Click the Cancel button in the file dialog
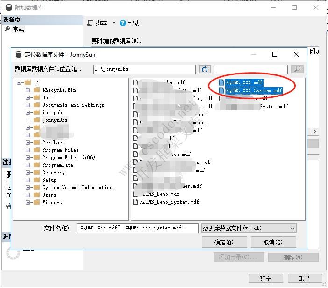328x288 pixels. 273,242
